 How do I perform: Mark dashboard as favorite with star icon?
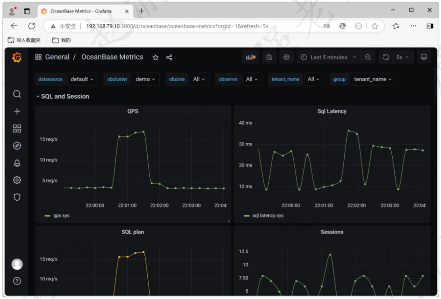pyautogui.click(x=156, y=57)
